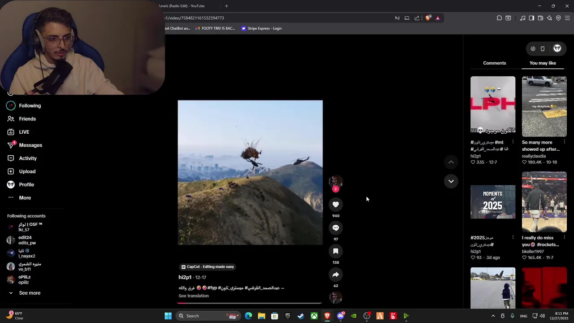Viewport: 574px width, 323px height.
Task: Open the Brave hamburger main menu
Action: 567,18
